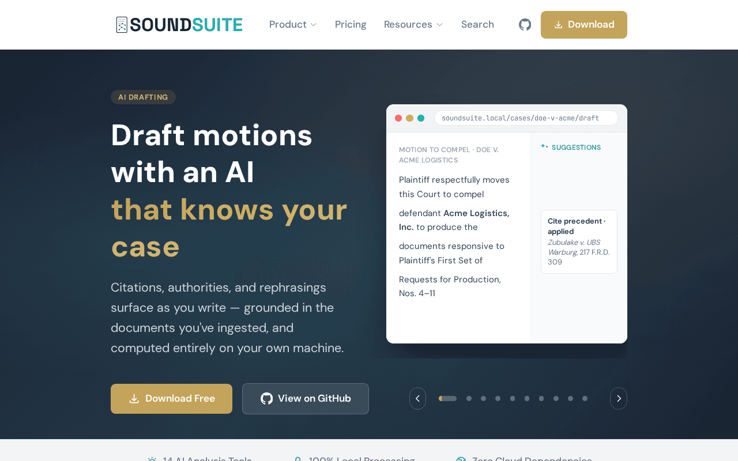Jump to the second carousel slide dot
Viewport: 738px width, 461px height.
click(x=469, y=399)
